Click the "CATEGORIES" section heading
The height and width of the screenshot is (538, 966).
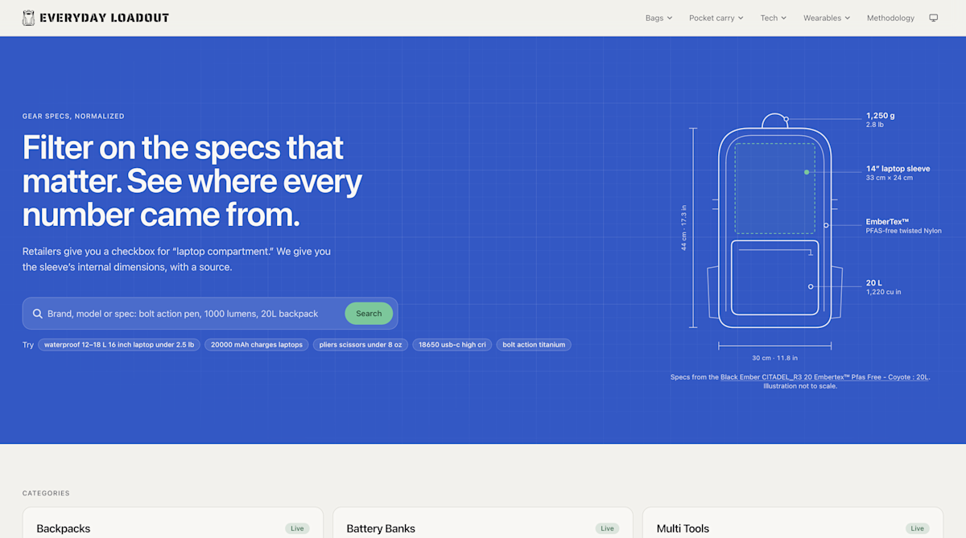click(x=46, y=493)
